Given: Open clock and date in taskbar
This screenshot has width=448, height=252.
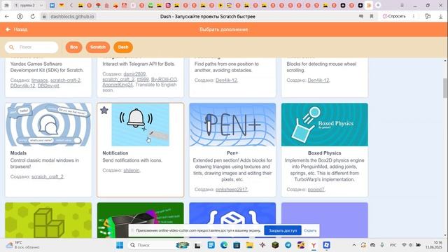Looking at the screenshot, I should click(x=434, y=245).
